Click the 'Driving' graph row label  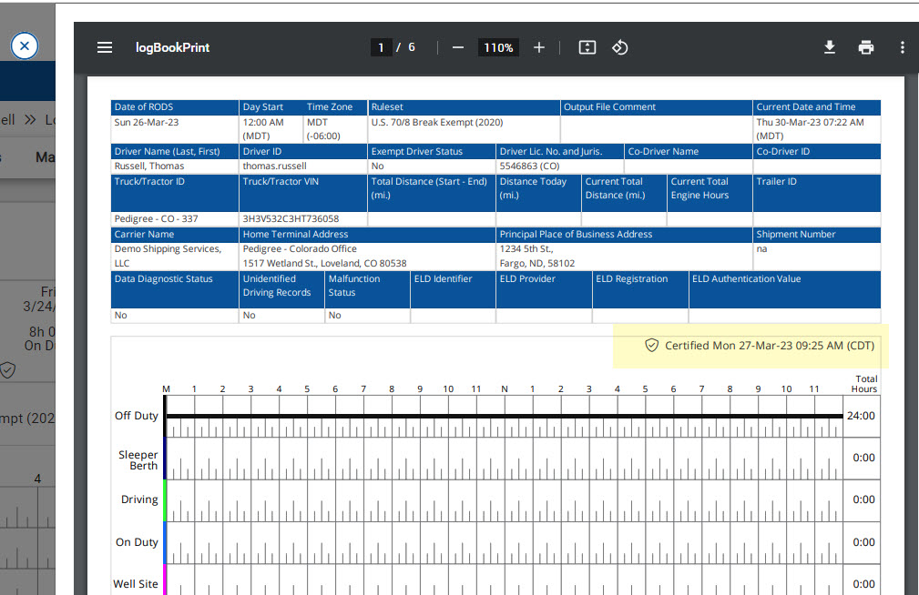click(x=139, y=499)
